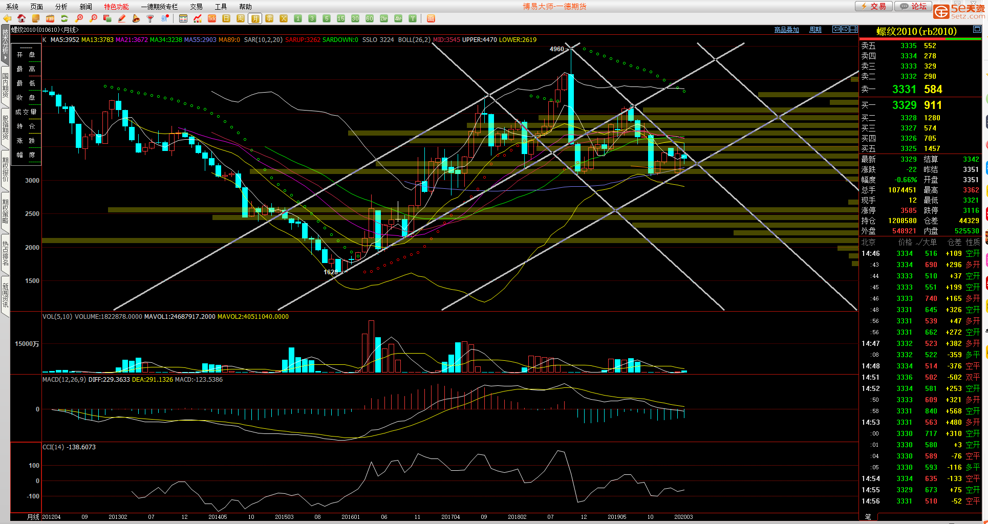
Task: Open the 分析 menu
Action: point(61,7)
